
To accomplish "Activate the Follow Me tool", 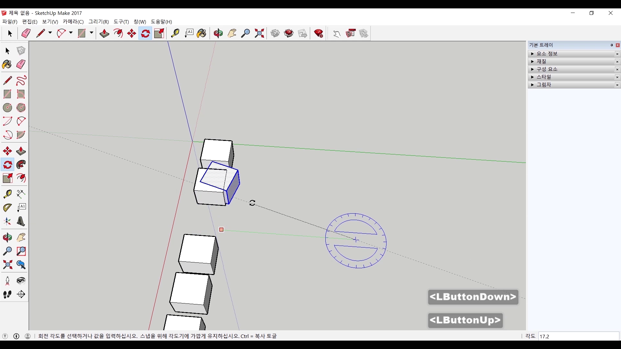I will point(21,165).
